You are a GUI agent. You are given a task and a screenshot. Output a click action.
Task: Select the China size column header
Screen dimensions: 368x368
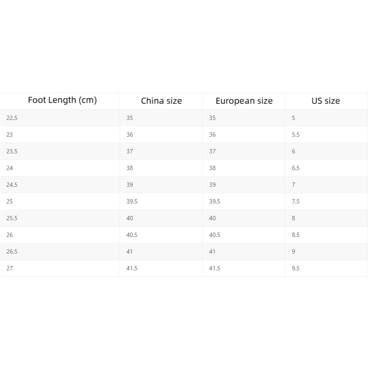coord(161,101)
